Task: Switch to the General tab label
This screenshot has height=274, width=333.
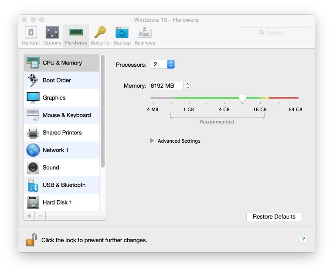Action: coord(31,43)
